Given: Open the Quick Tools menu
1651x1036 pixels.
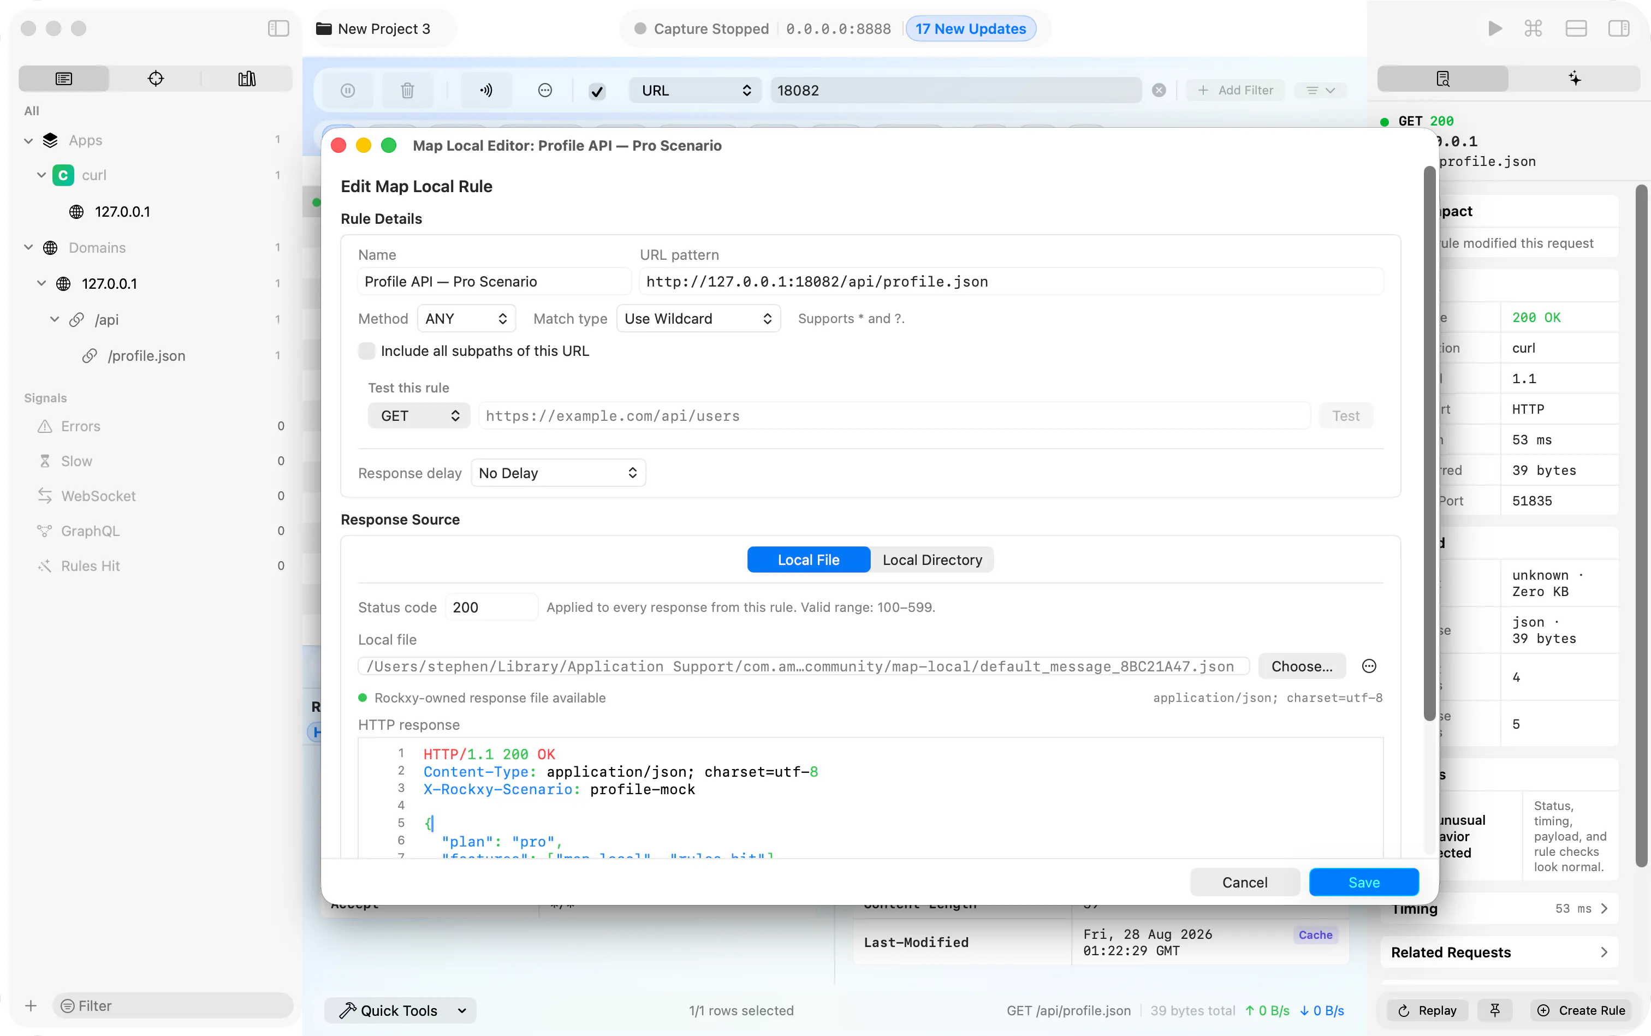Looking at the screenshot, I should (x=400, y=1010).
